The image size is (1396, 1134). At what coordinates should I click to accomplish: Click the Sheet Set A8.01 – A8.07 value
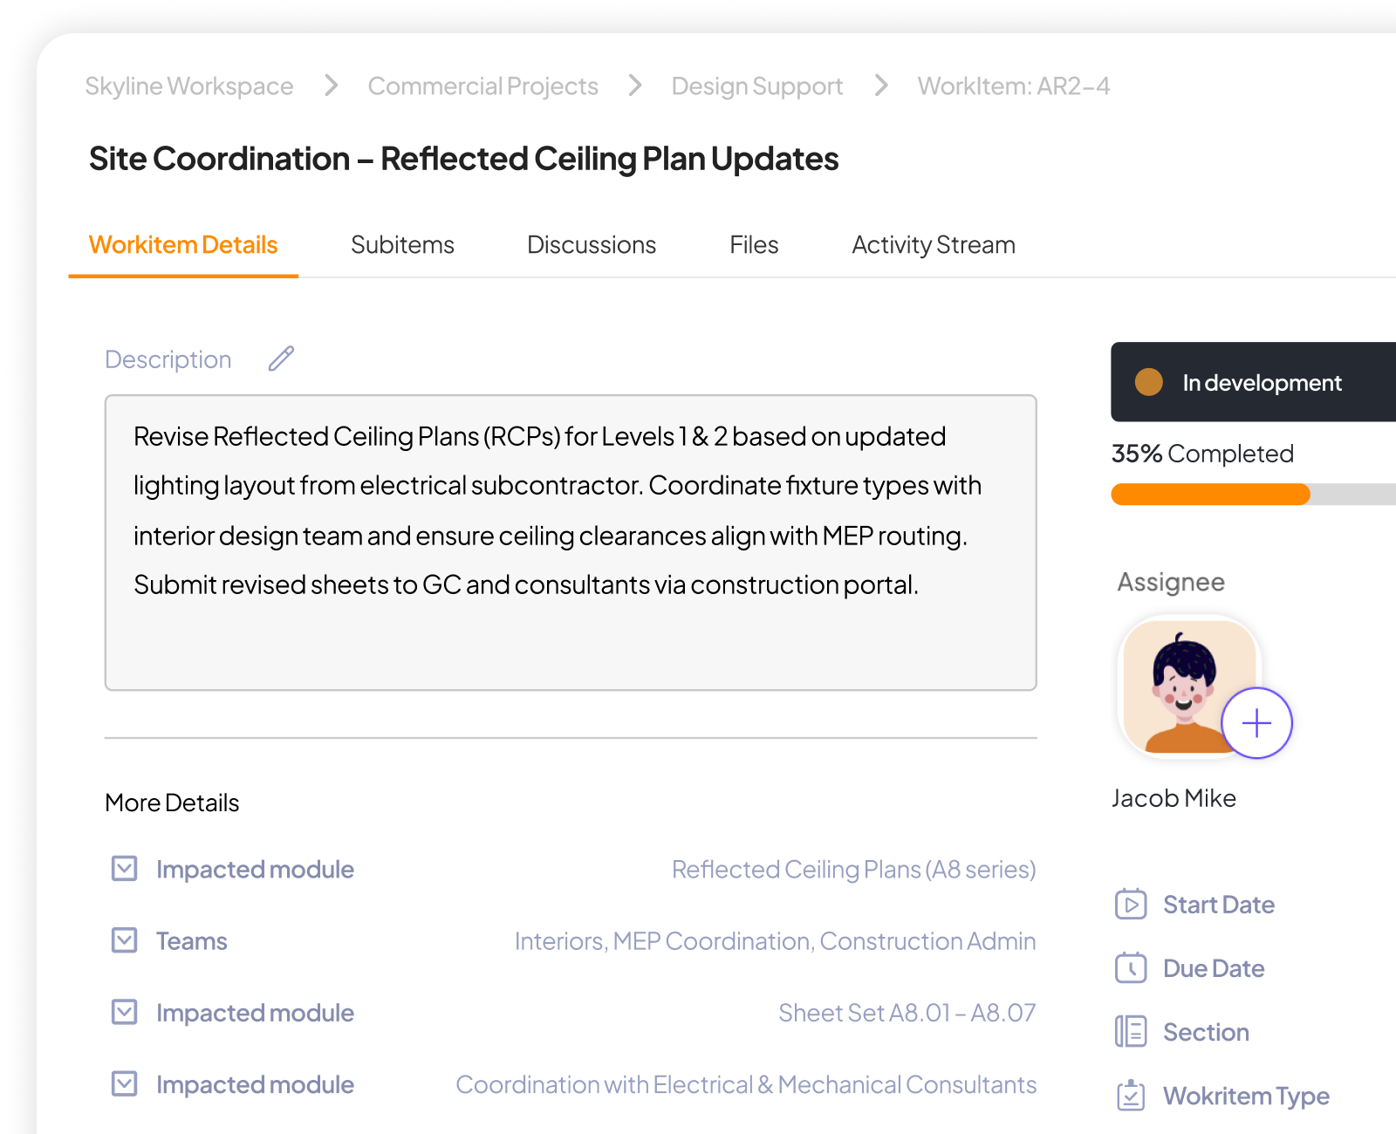click(x=907, y=1013)
